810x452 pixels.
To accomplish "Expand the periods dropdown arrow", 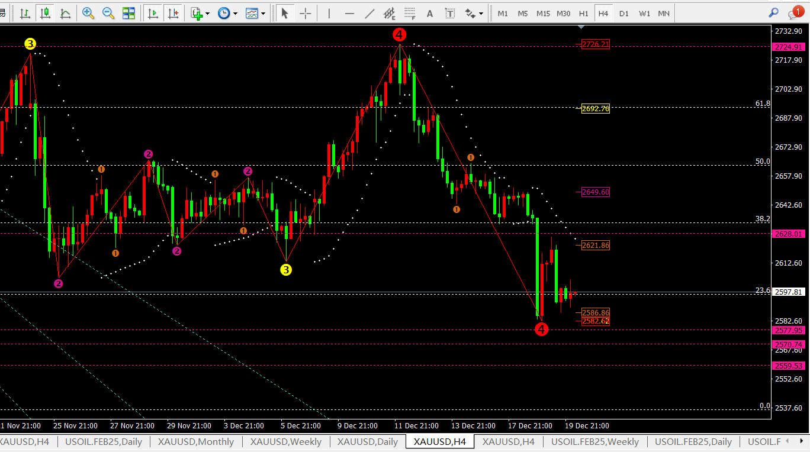I will [x=235, y=13].
